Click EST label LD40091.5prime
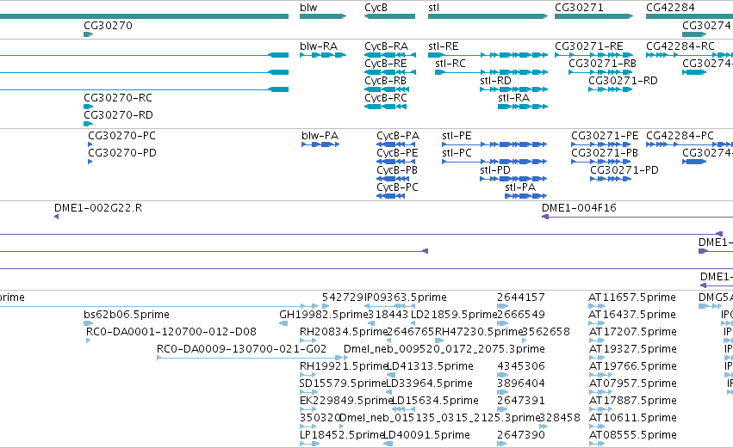733x448 pixels. click(x=426, y=435)
